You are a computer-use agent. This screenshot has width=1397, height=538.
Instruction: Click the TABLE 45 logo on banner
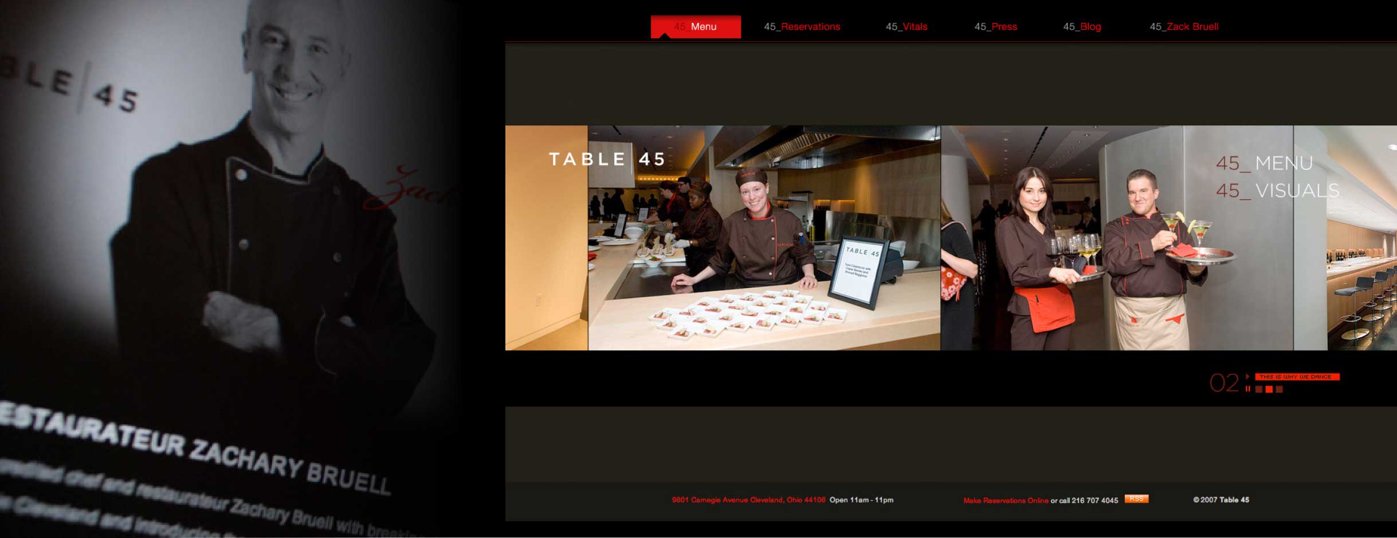coord(607,159)
